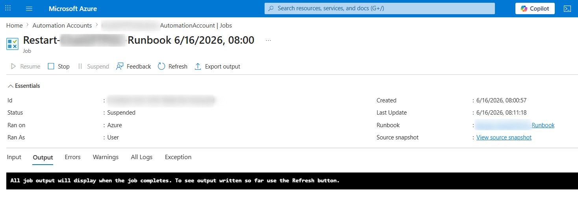Stop the running job
The width and height of the screenshot is (578, 217).
point(59,66)
